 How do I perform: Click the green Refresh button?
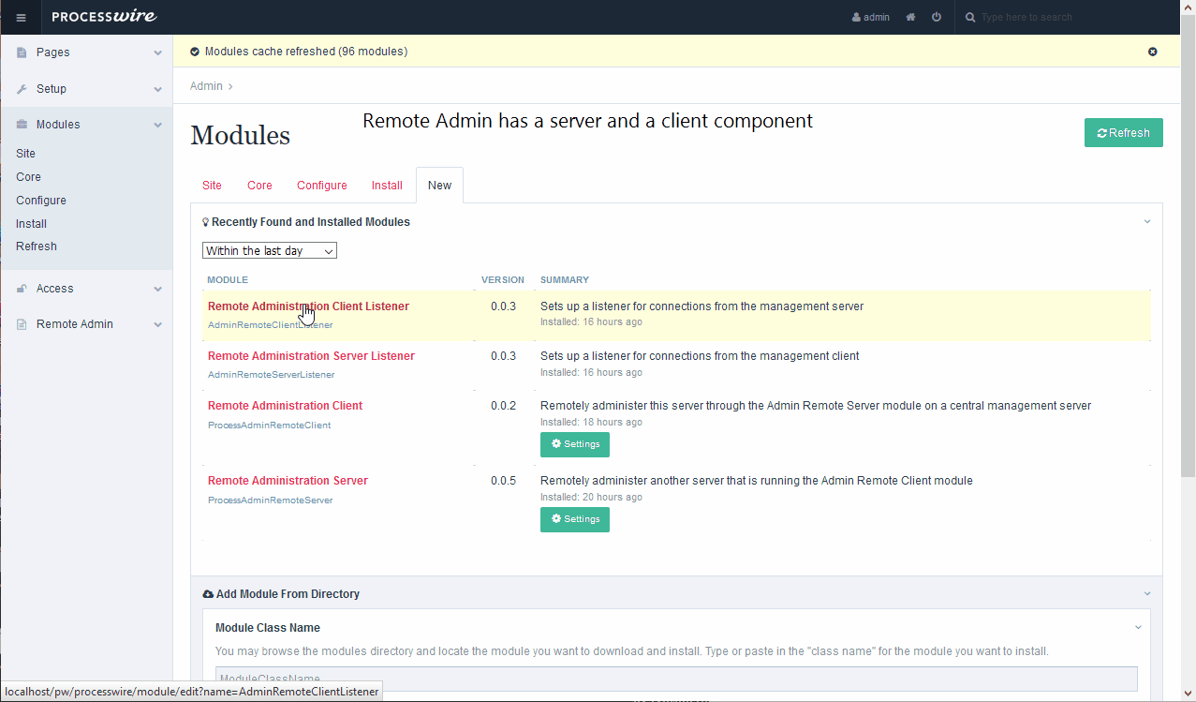point(1124,133)
